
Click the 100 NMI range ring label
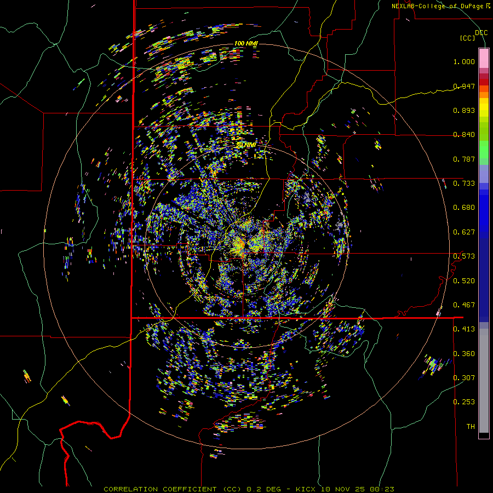[x=246, y=43]
